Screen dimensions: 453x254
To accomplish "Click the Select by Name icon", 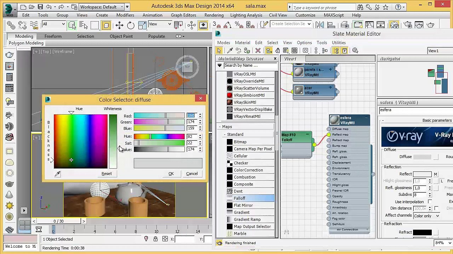I will [83, 25].
